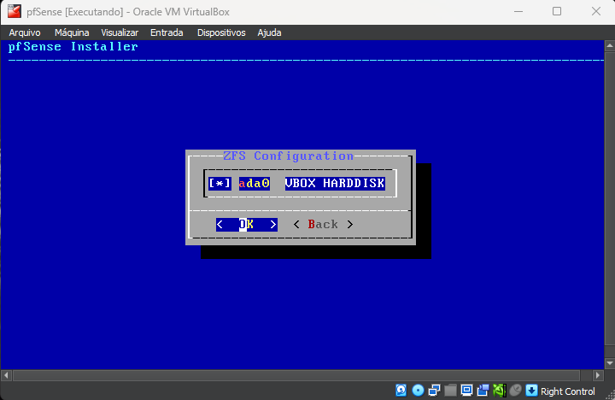Click the ada0 disk name

pos(255,183)
